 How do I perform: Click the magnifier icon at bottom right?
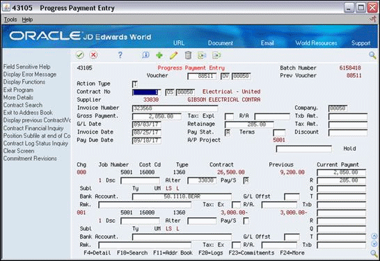[x=374, y=253]
